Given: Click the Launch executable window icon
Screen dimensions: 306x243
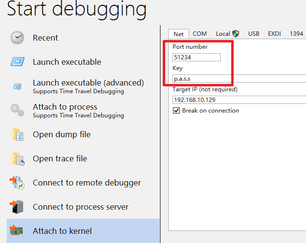Looking at the screenshot, I should 17,62.
